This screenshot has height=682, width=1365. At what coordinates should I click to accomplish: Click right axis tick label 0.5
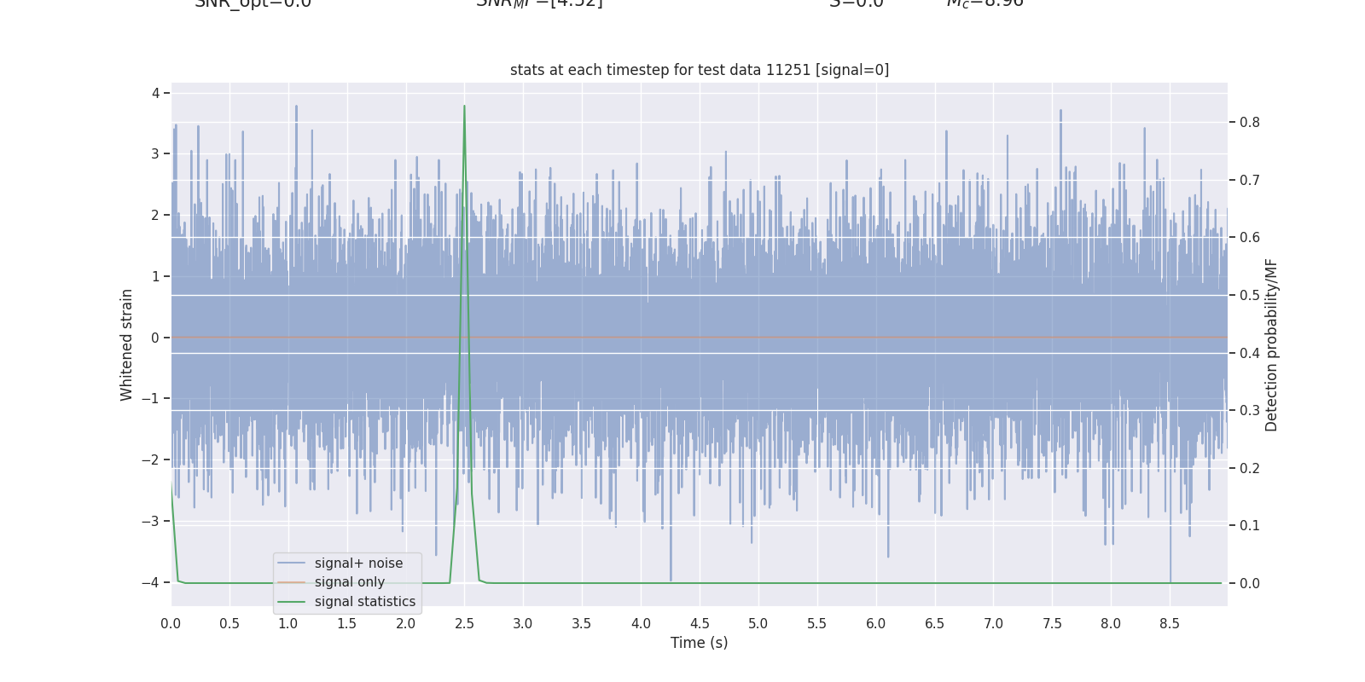(1250, 295)
